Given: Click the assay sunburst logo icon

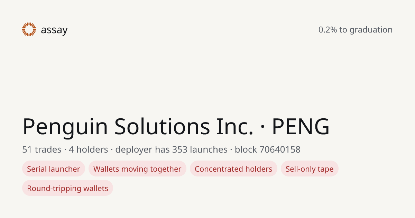Looking at the screenshot, I should (x=29, y=29).
